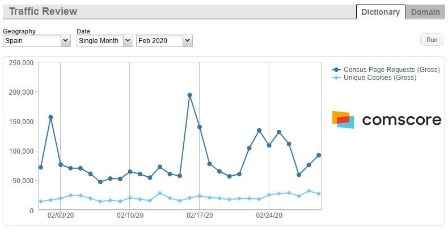Select the last Unique Cookies data point
The image size is (448, 233).
(319, 194)
